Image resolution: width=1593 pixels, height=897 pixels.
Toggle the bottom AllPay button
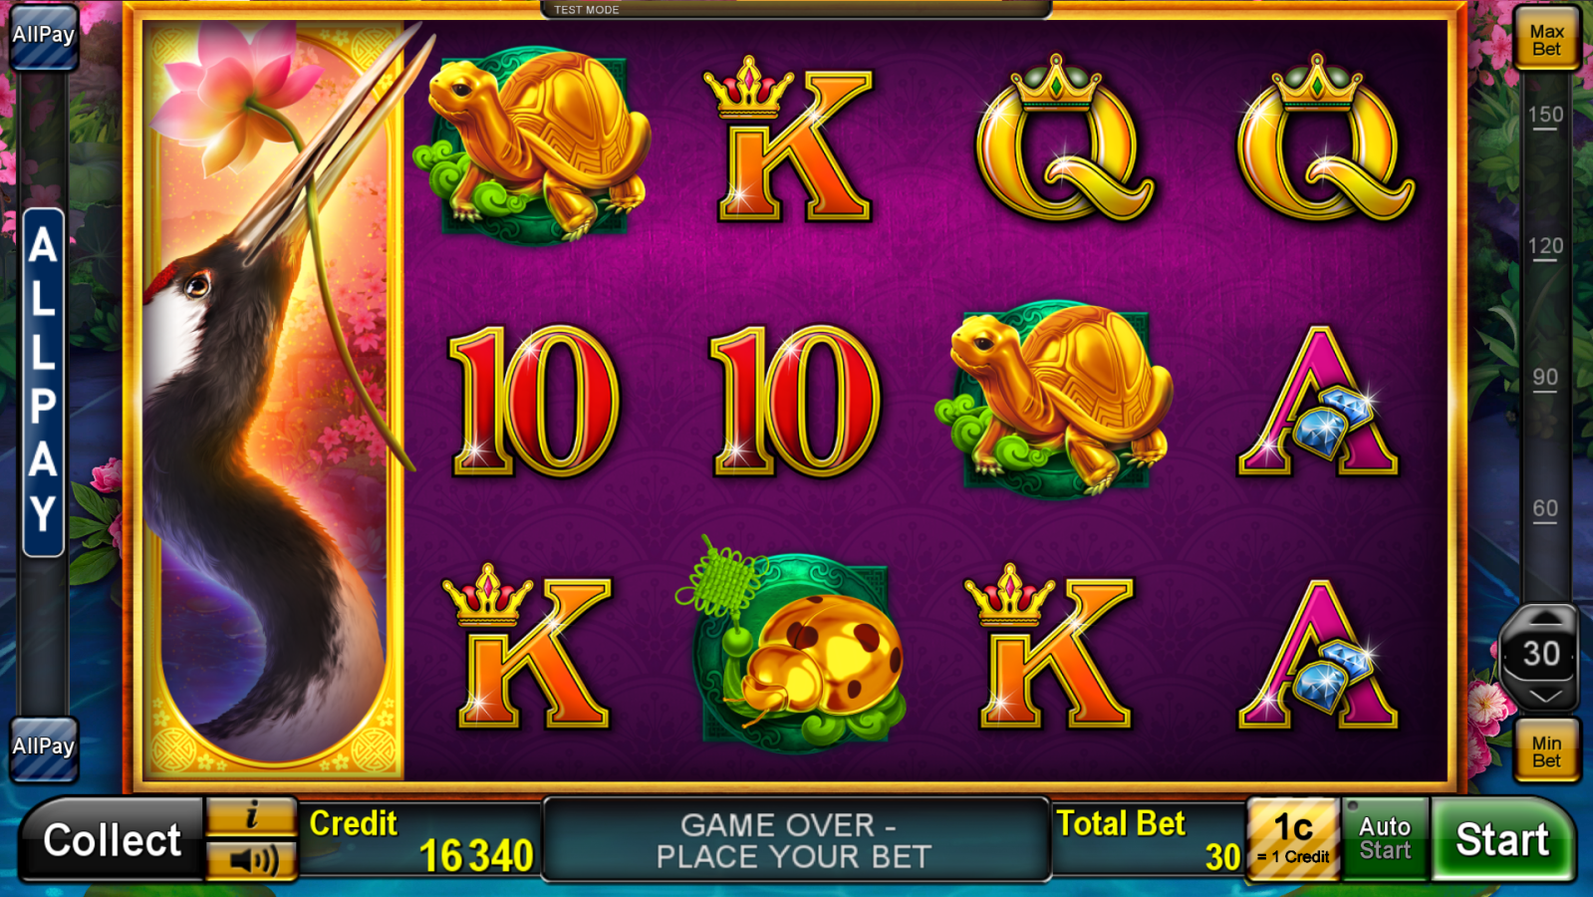pyautogui.click(x=44, y=747)
